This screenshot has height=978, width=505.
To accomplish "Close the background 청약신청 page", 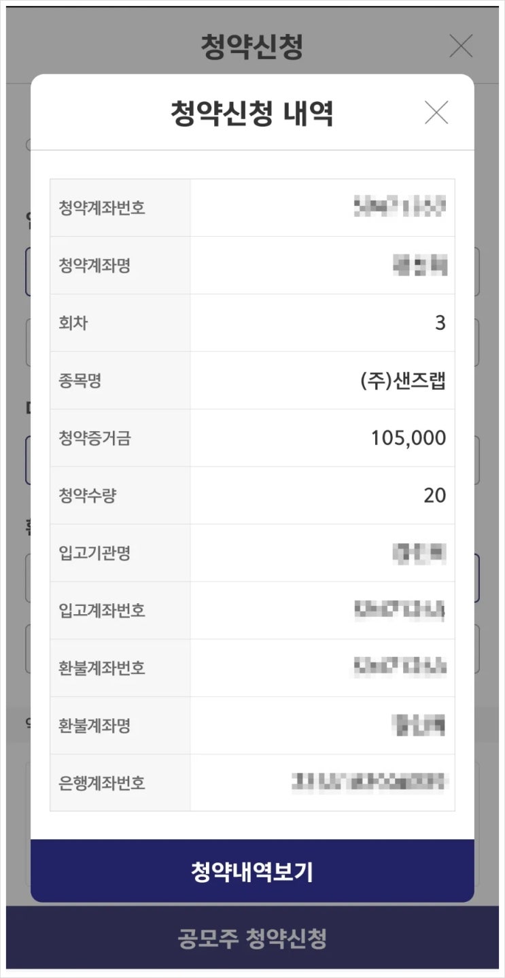I will [461, 46].
